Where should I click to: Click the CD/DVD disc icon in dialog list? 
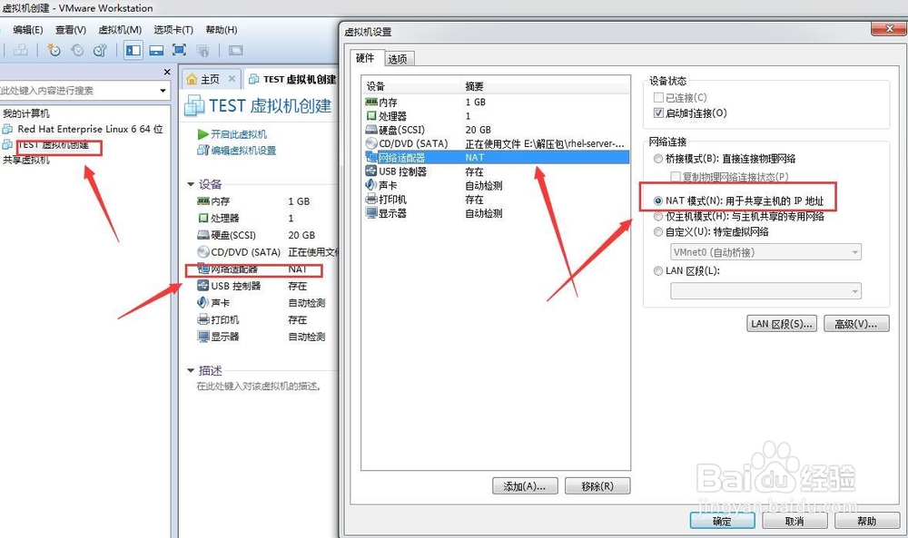(x=371, y=143)
